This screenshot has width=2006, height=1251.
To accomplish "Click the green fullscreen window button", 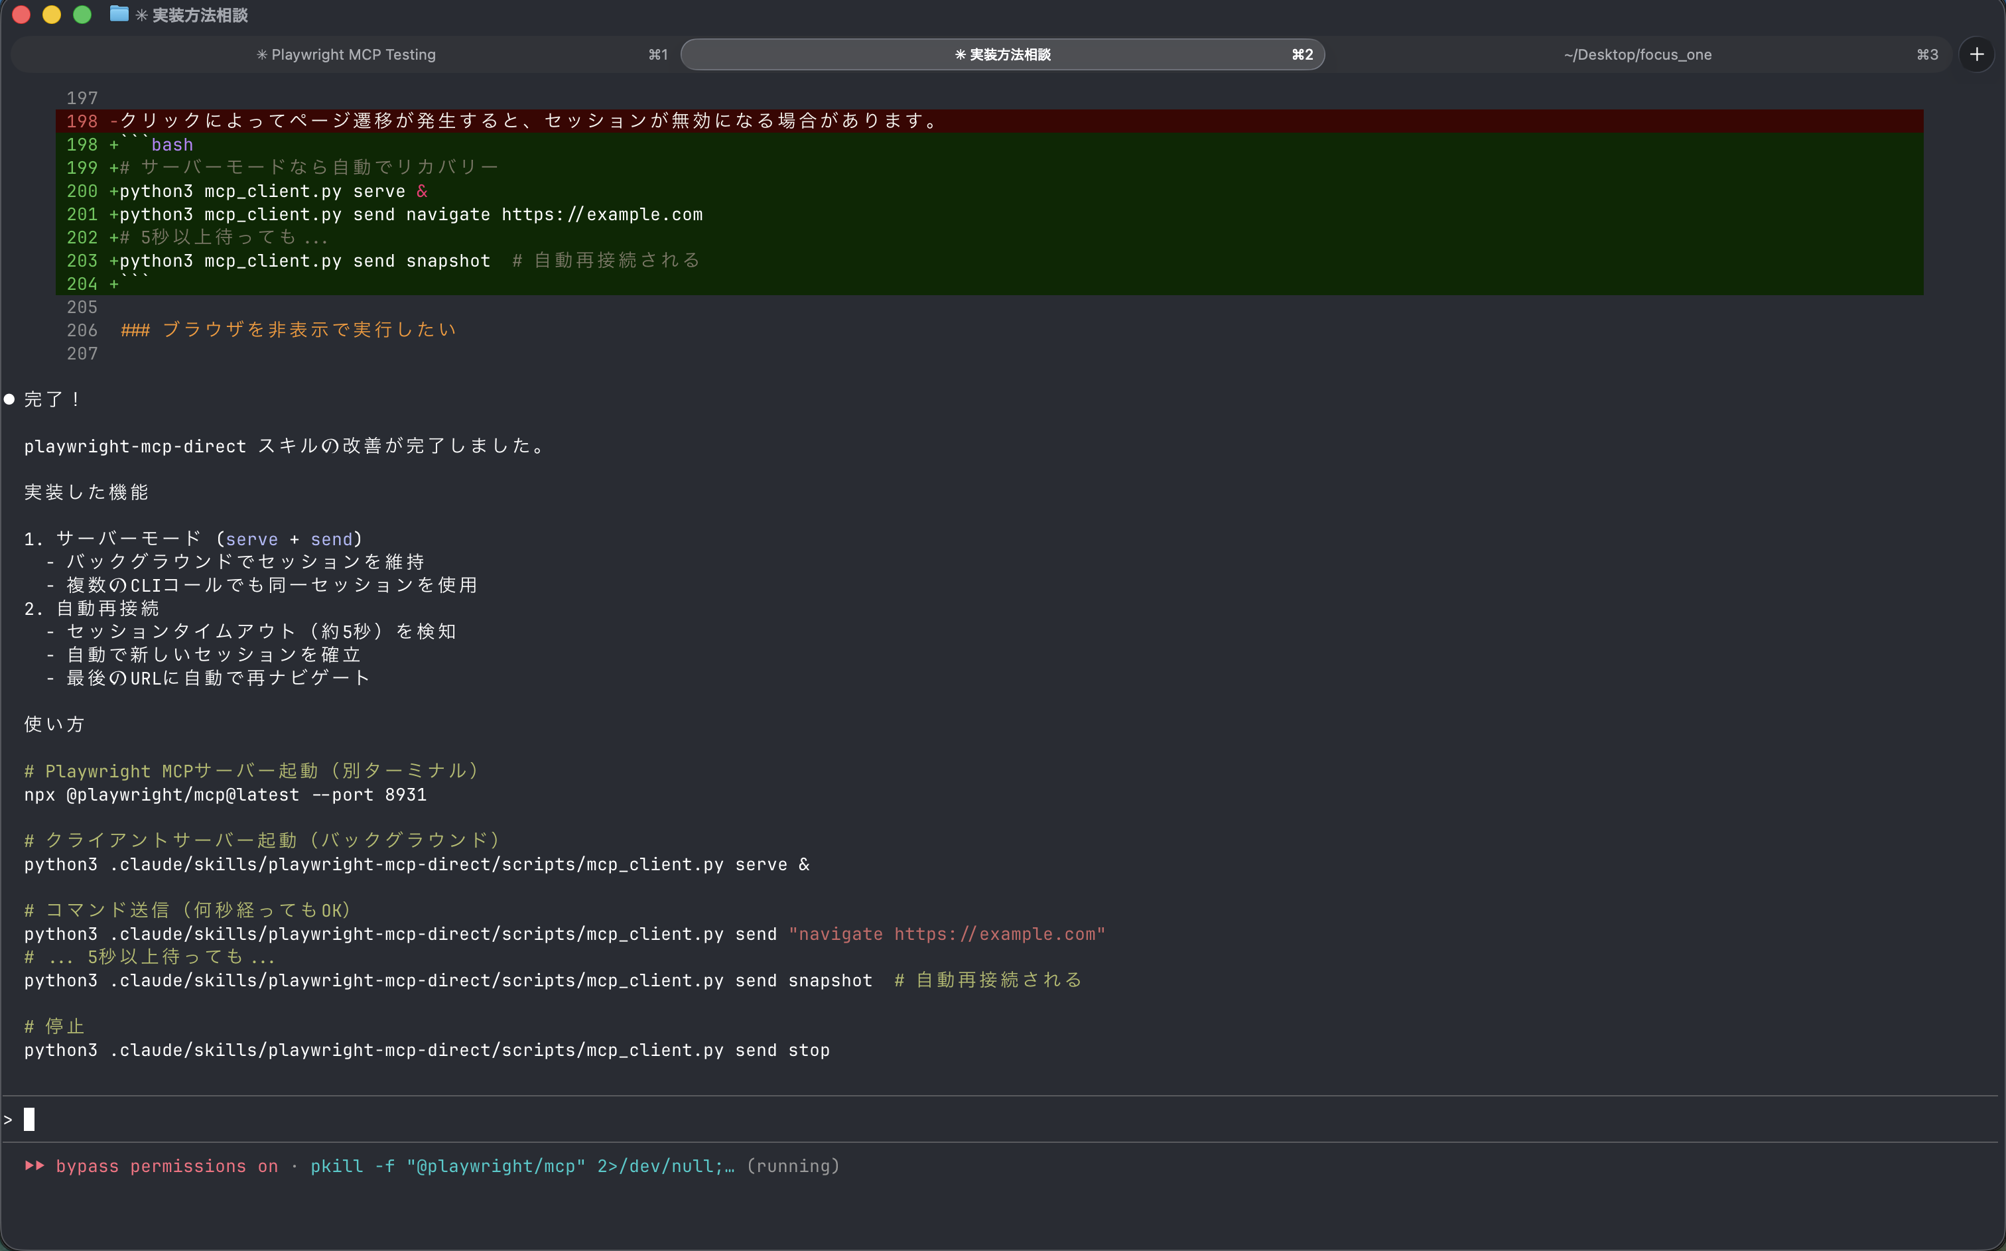I will click(x=82, y=14).
